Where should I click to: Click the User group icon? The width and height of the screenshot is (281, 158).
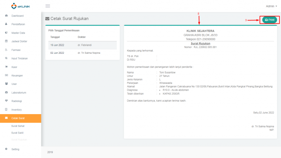pyautogui.click(x=6, y=84)
